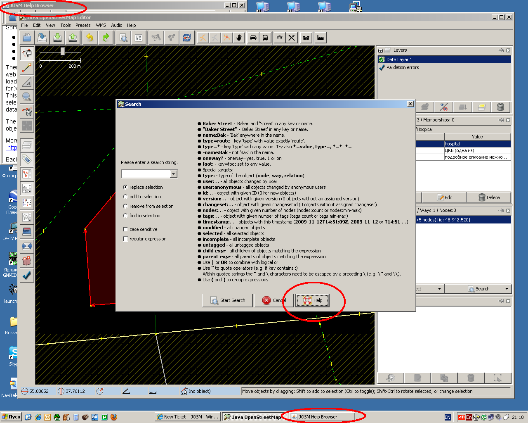Tick the 'regular expression' checkbox

[x=125, y=239]
